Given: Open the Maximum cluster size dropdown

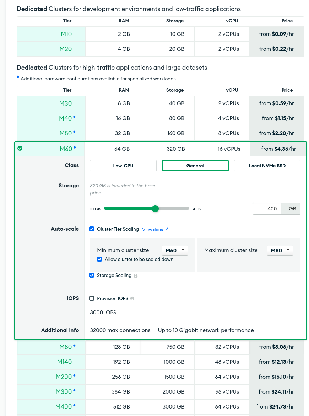Looking at the screenshot, I should click(x=280, y=250).
